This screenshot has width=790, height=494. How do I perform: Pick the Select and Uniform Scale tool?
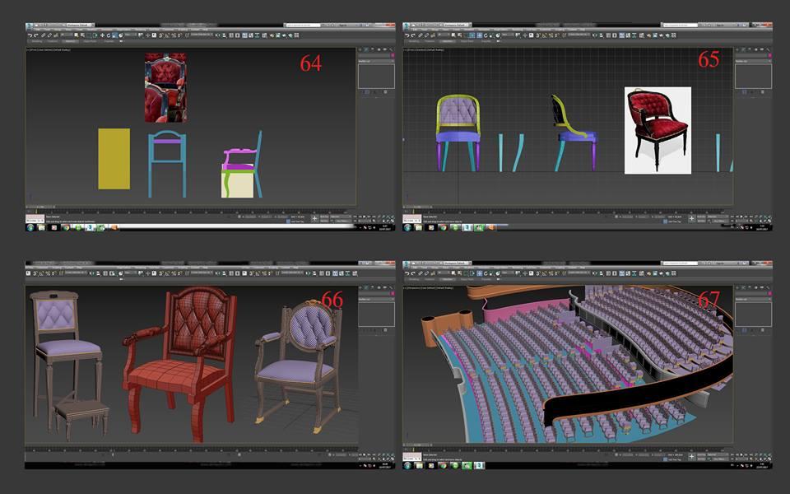114,36
